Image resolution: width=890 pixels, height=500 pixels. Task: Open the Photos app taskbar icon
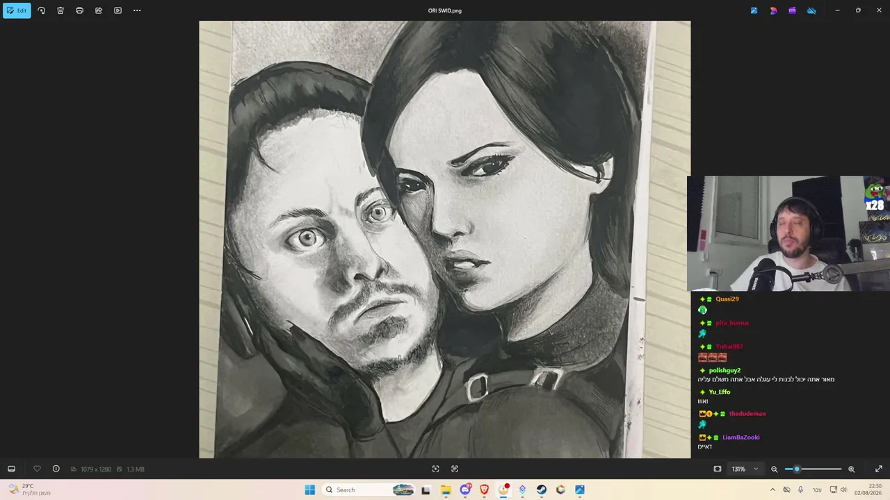(x=579, y=490)
